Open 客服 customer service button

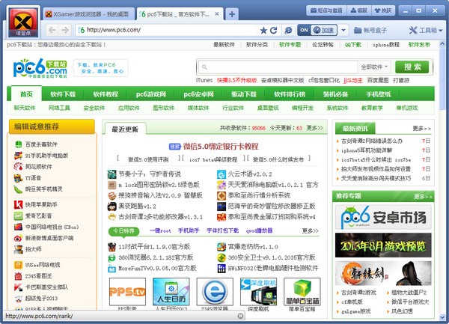(359, 10)
